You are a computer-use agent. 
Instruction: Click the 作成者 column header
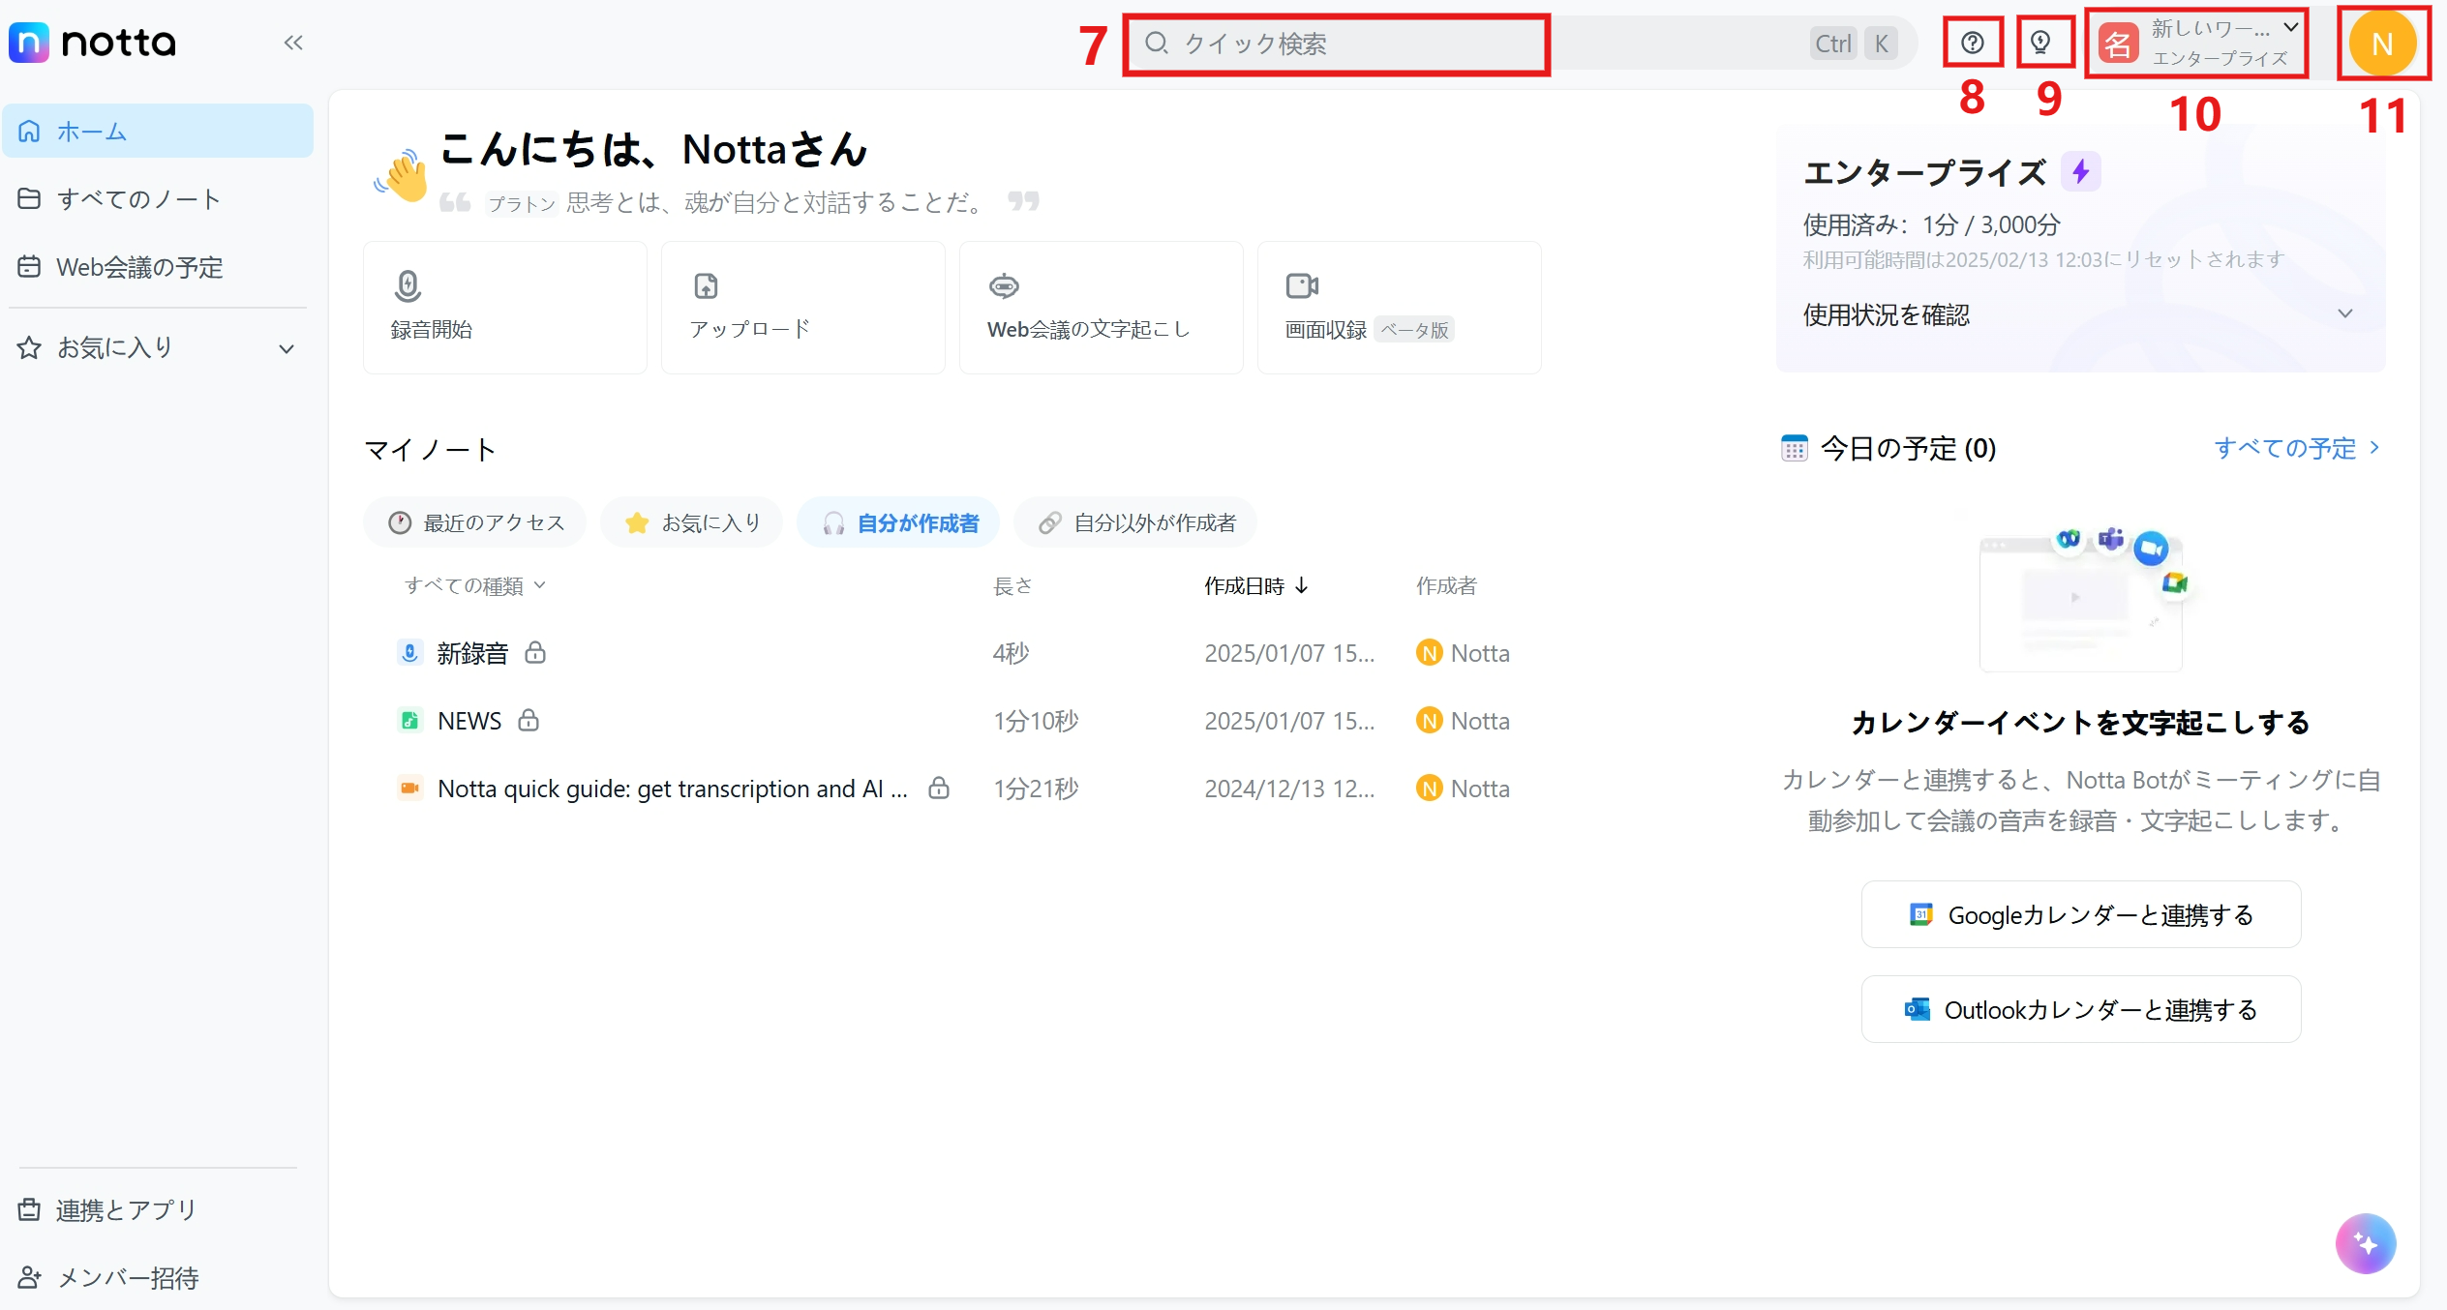pyautogui.click(x=1447, y=585)
